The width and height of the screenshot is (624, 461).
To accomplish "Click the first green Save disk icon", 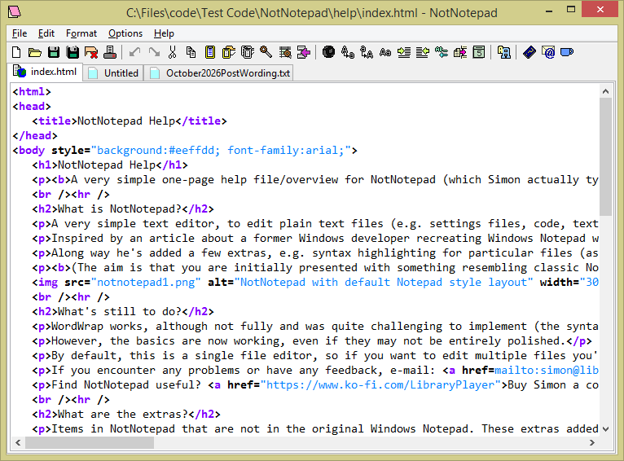I will click(54, 52).
